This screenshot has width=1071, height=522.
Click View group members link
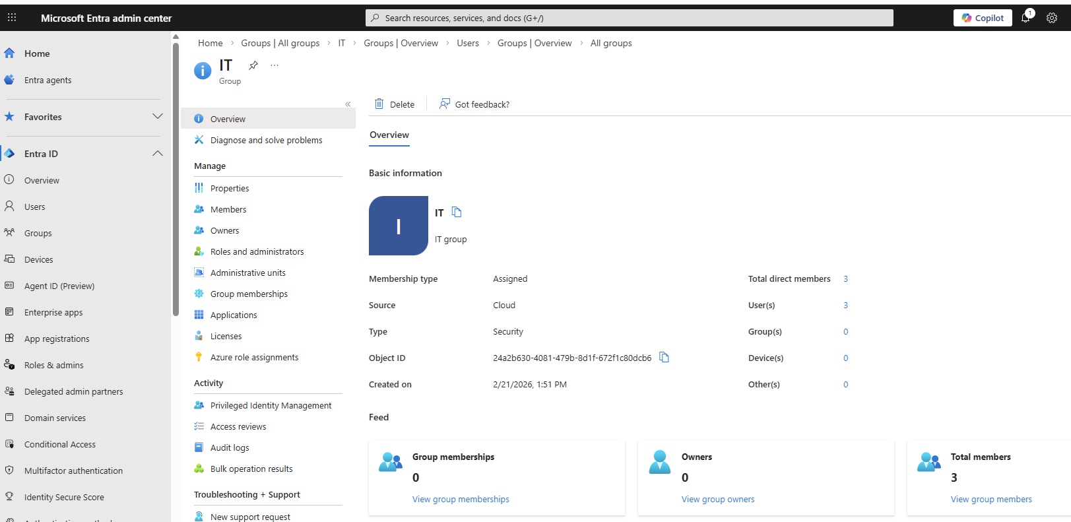pos(990,499)
